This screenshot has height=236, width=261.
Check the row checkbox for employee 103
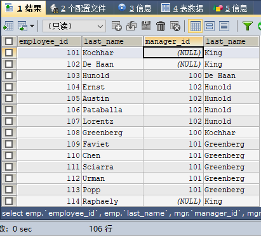9,75
